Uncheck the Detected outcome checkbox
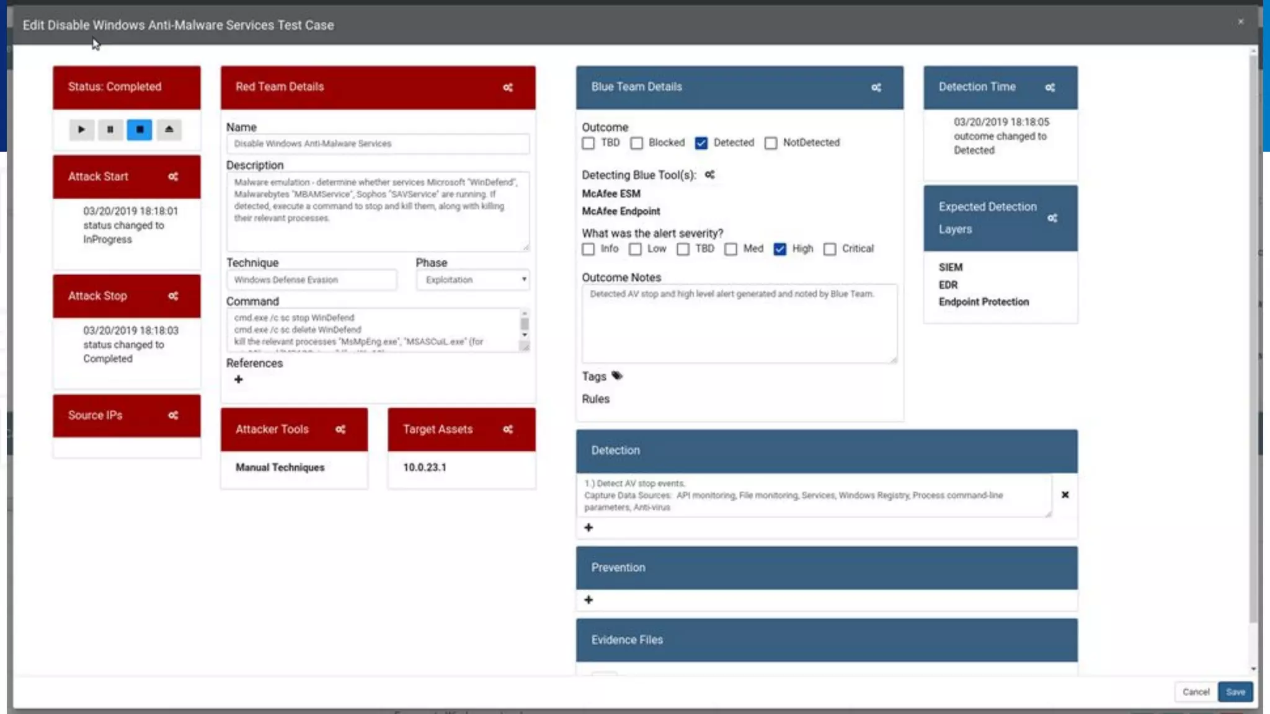Screen dimensions: 1270x714 (701, 143)
